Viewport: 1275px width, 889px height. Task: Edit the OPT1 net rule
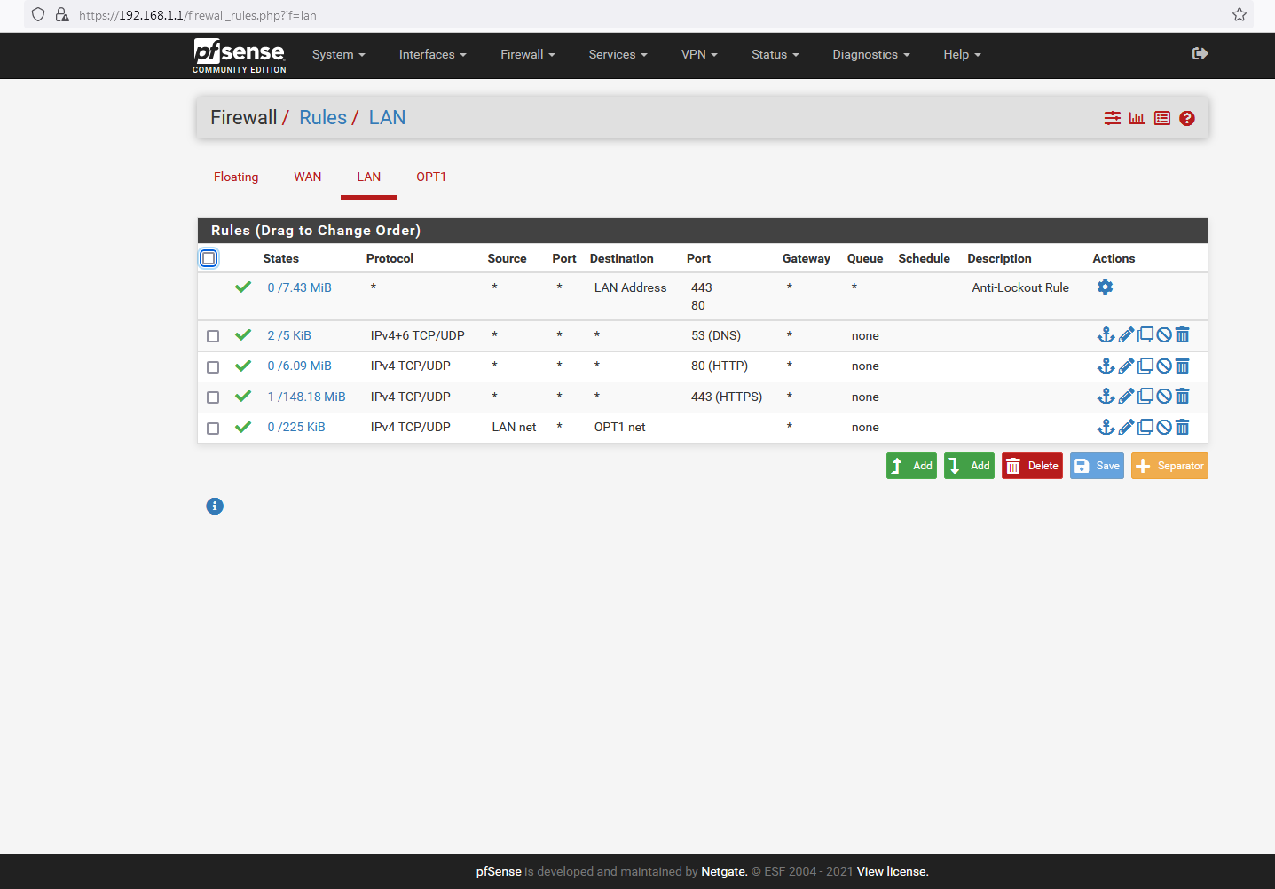tap(1126, 427)
